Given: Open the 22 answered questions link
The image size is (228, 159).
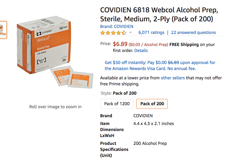Looking at the screenshot, I should 193,32.
